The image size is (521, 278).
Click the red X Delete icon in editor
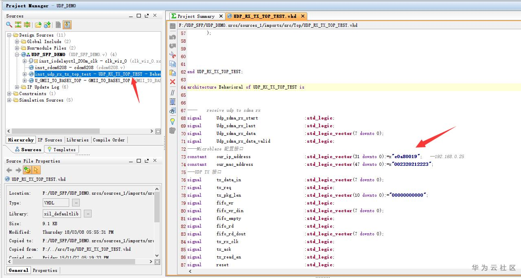click(x=173, y=82)
